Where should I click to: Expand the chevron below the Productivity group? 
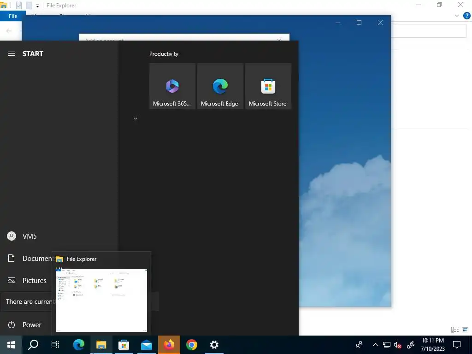[x=136, y=118]
